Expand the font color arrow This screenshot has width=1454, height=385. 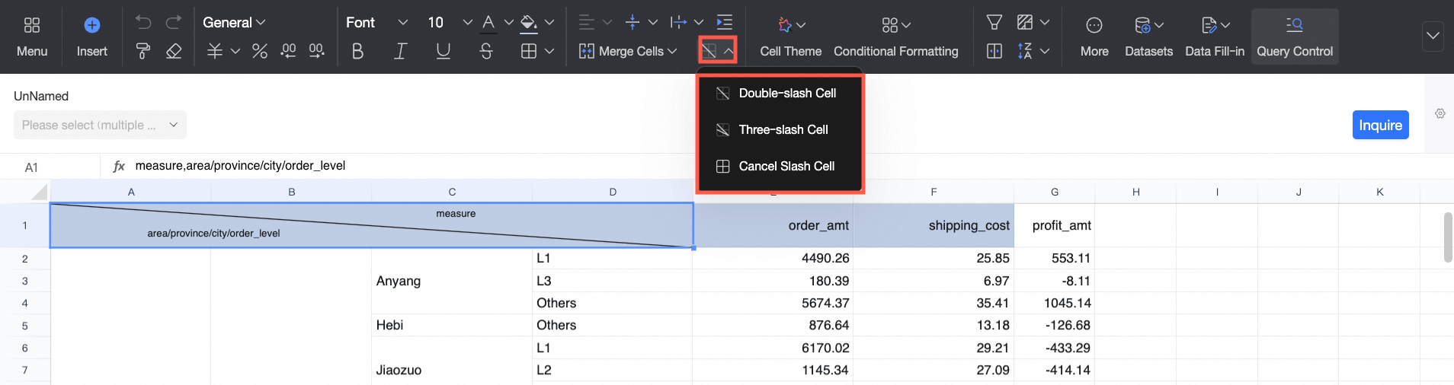(508, 22)
